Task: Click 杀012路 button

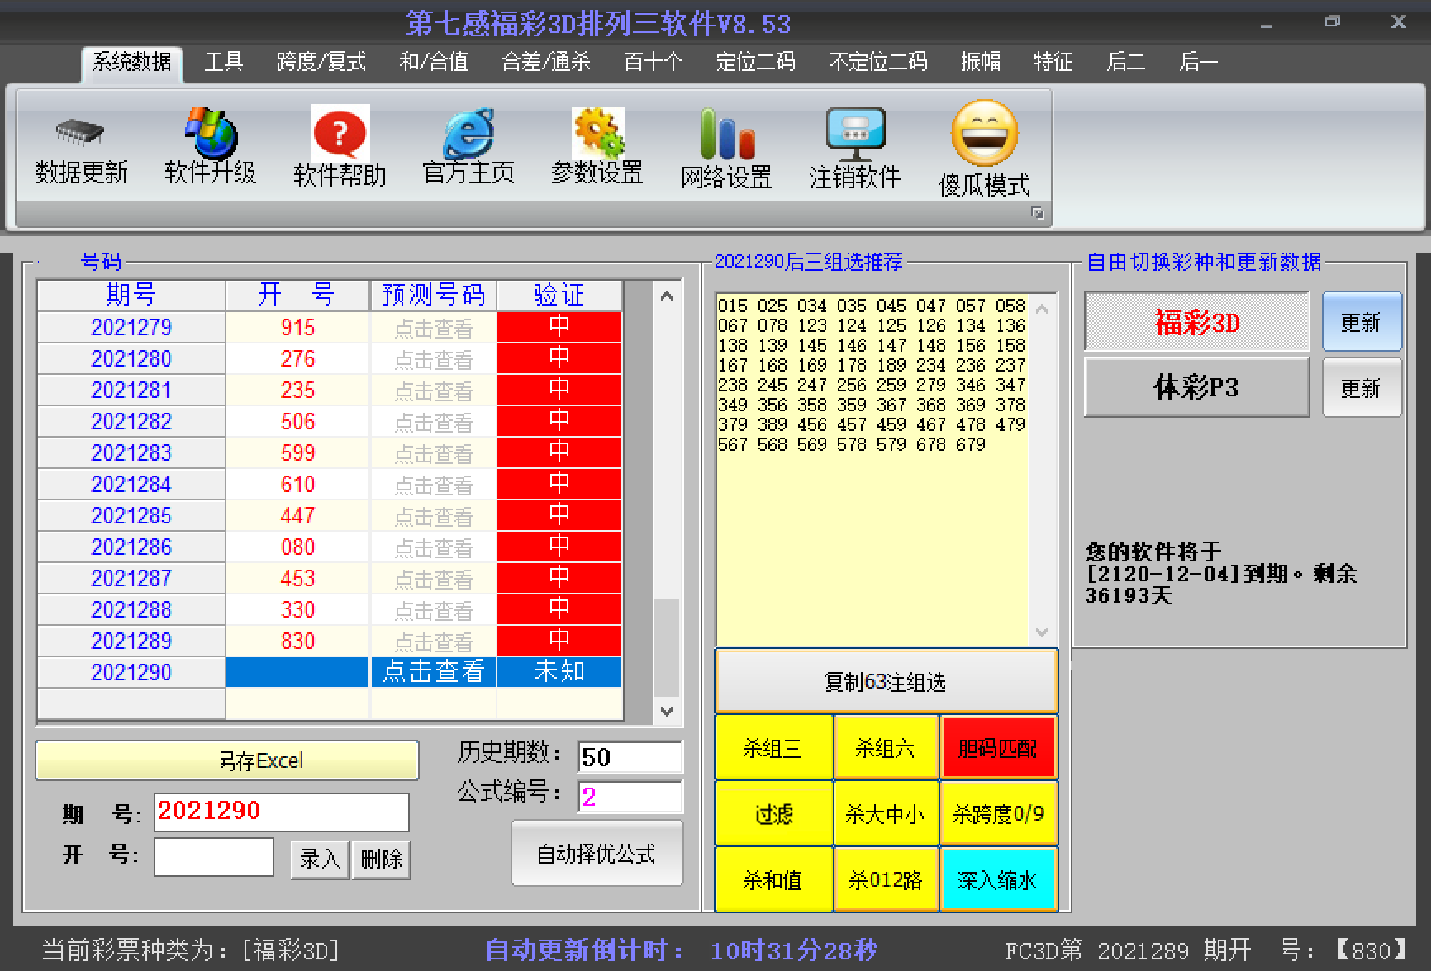Action: pyautogui.click(x=886, y=880)
